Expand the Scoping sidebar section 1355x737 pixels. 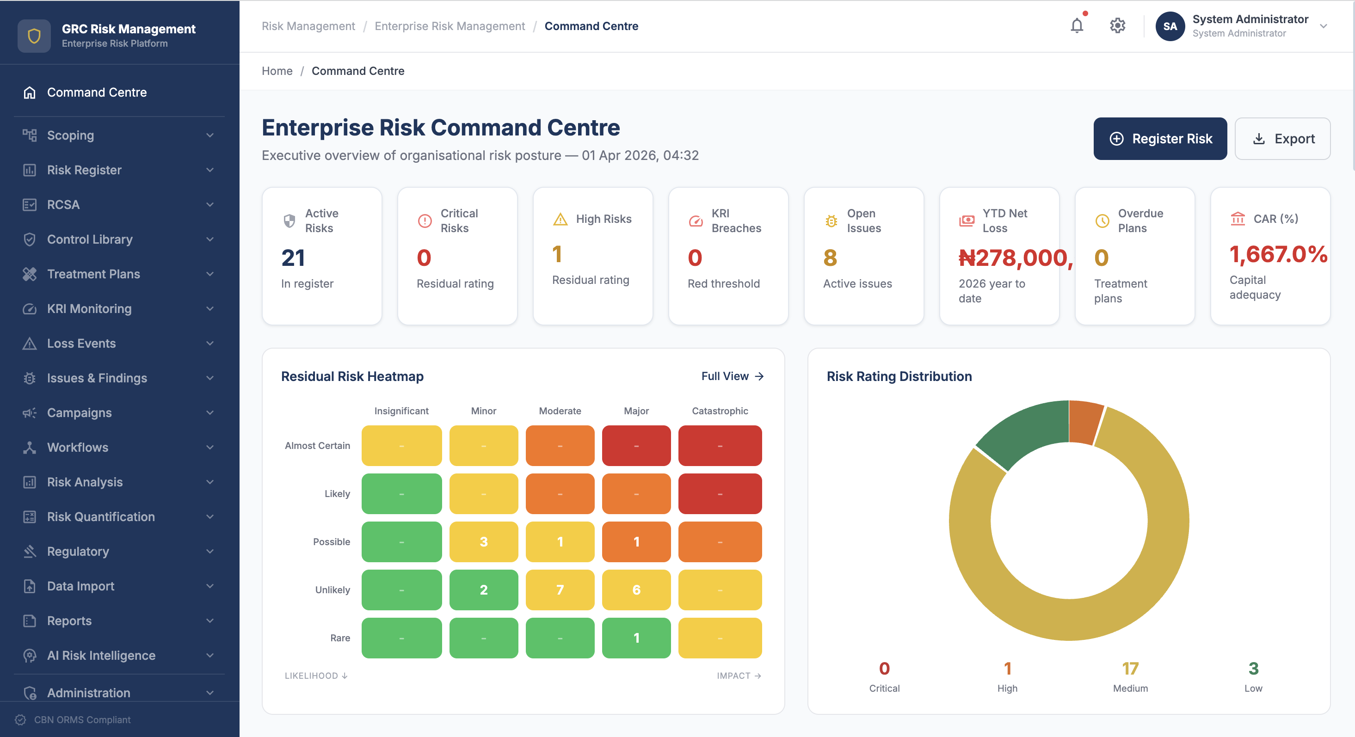pyautogui.click(x=210, y=135)
